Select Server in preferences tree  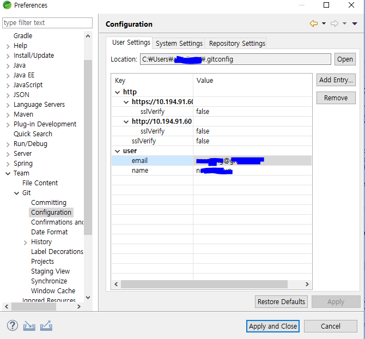pos(22,154)
